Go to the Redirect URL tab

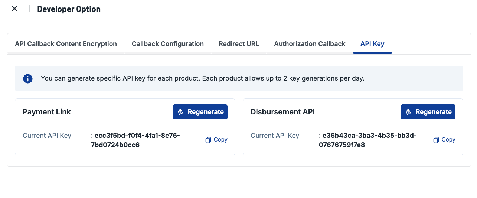pos(239,44)
